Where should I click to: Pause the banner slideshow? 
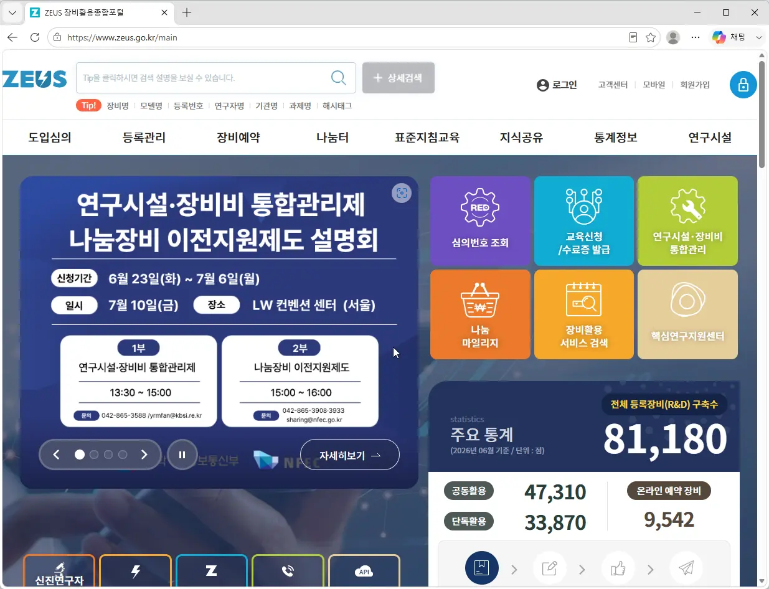pos(182,455)
